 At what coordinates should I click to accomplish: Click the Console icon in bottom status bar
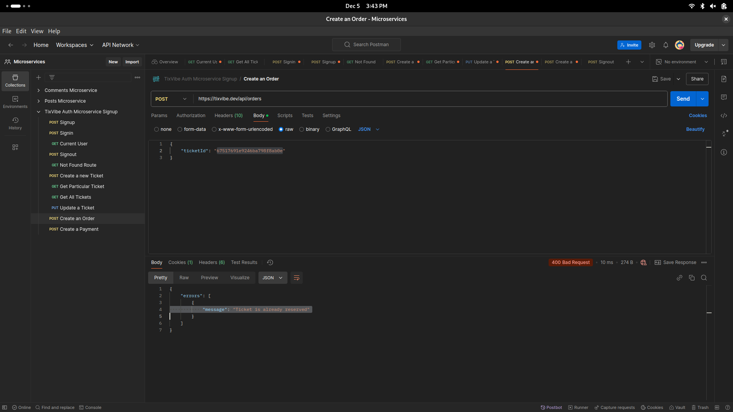[89, 407]
